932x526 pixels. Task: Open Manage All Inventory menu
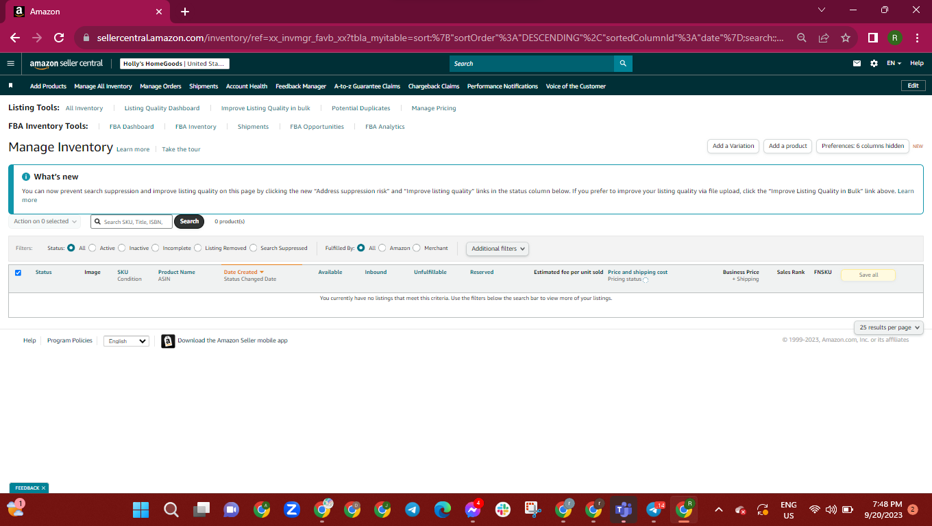103,86
